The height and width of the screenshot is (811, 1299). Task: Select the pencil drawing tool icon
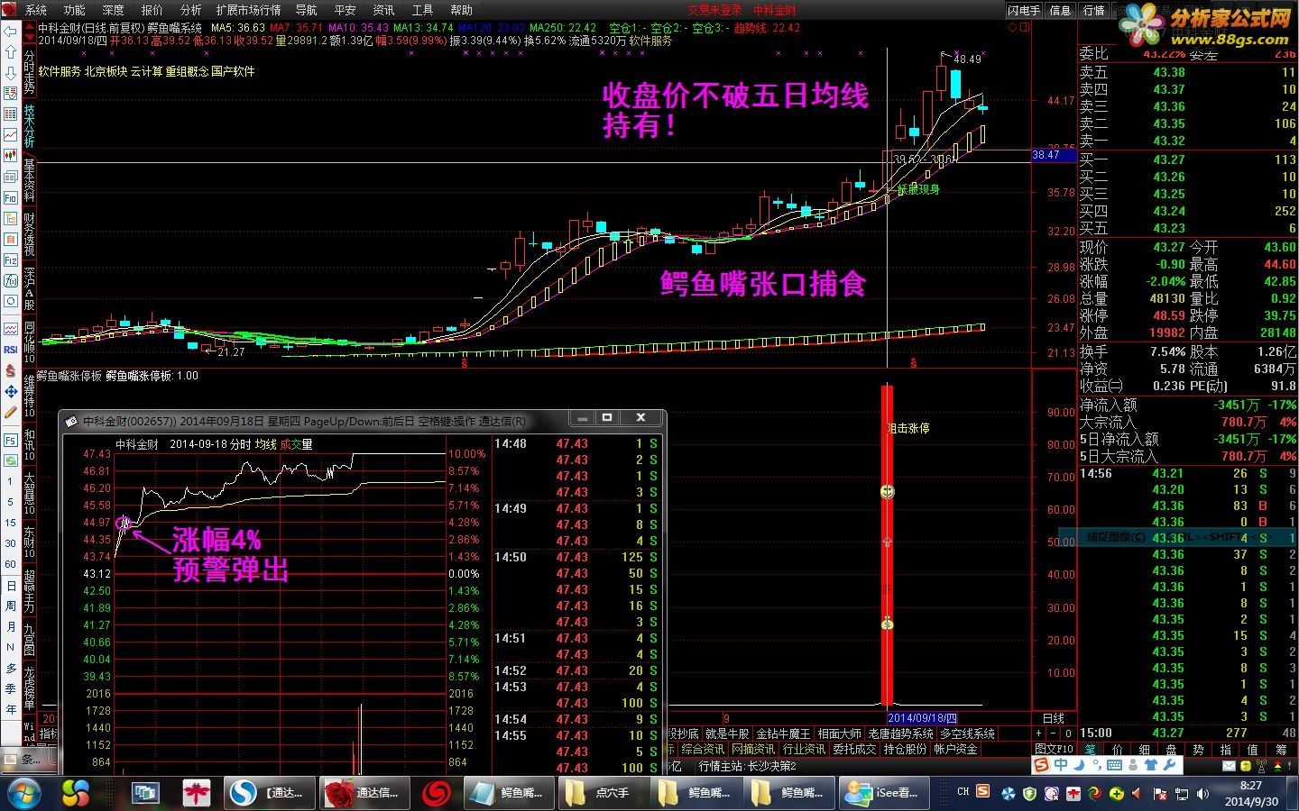point(11,412)
